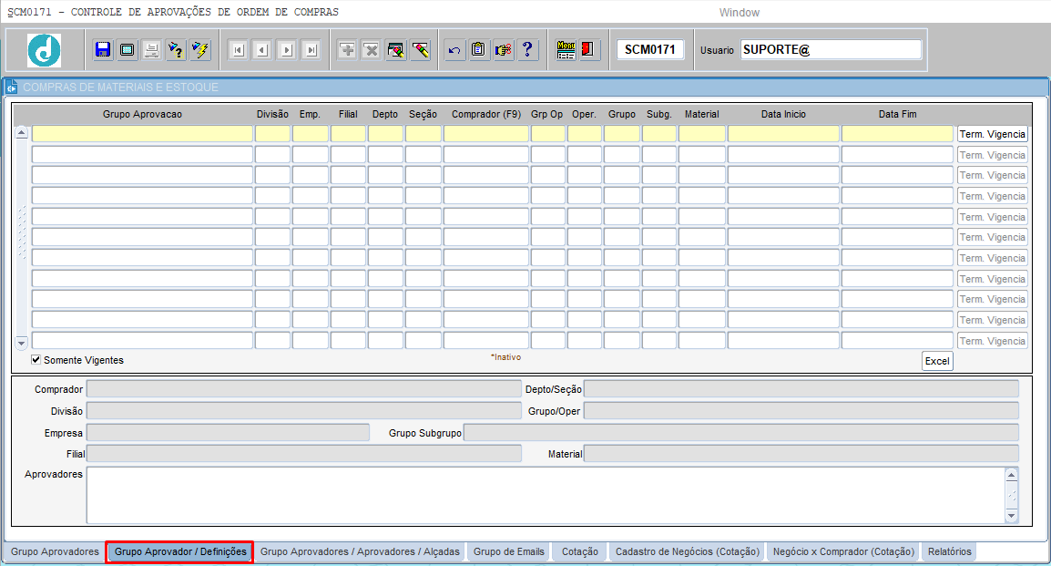This screenshot has height=566, width=1051.
Task: Click first row Data Fim field
Action: click(x=897, y=134)
